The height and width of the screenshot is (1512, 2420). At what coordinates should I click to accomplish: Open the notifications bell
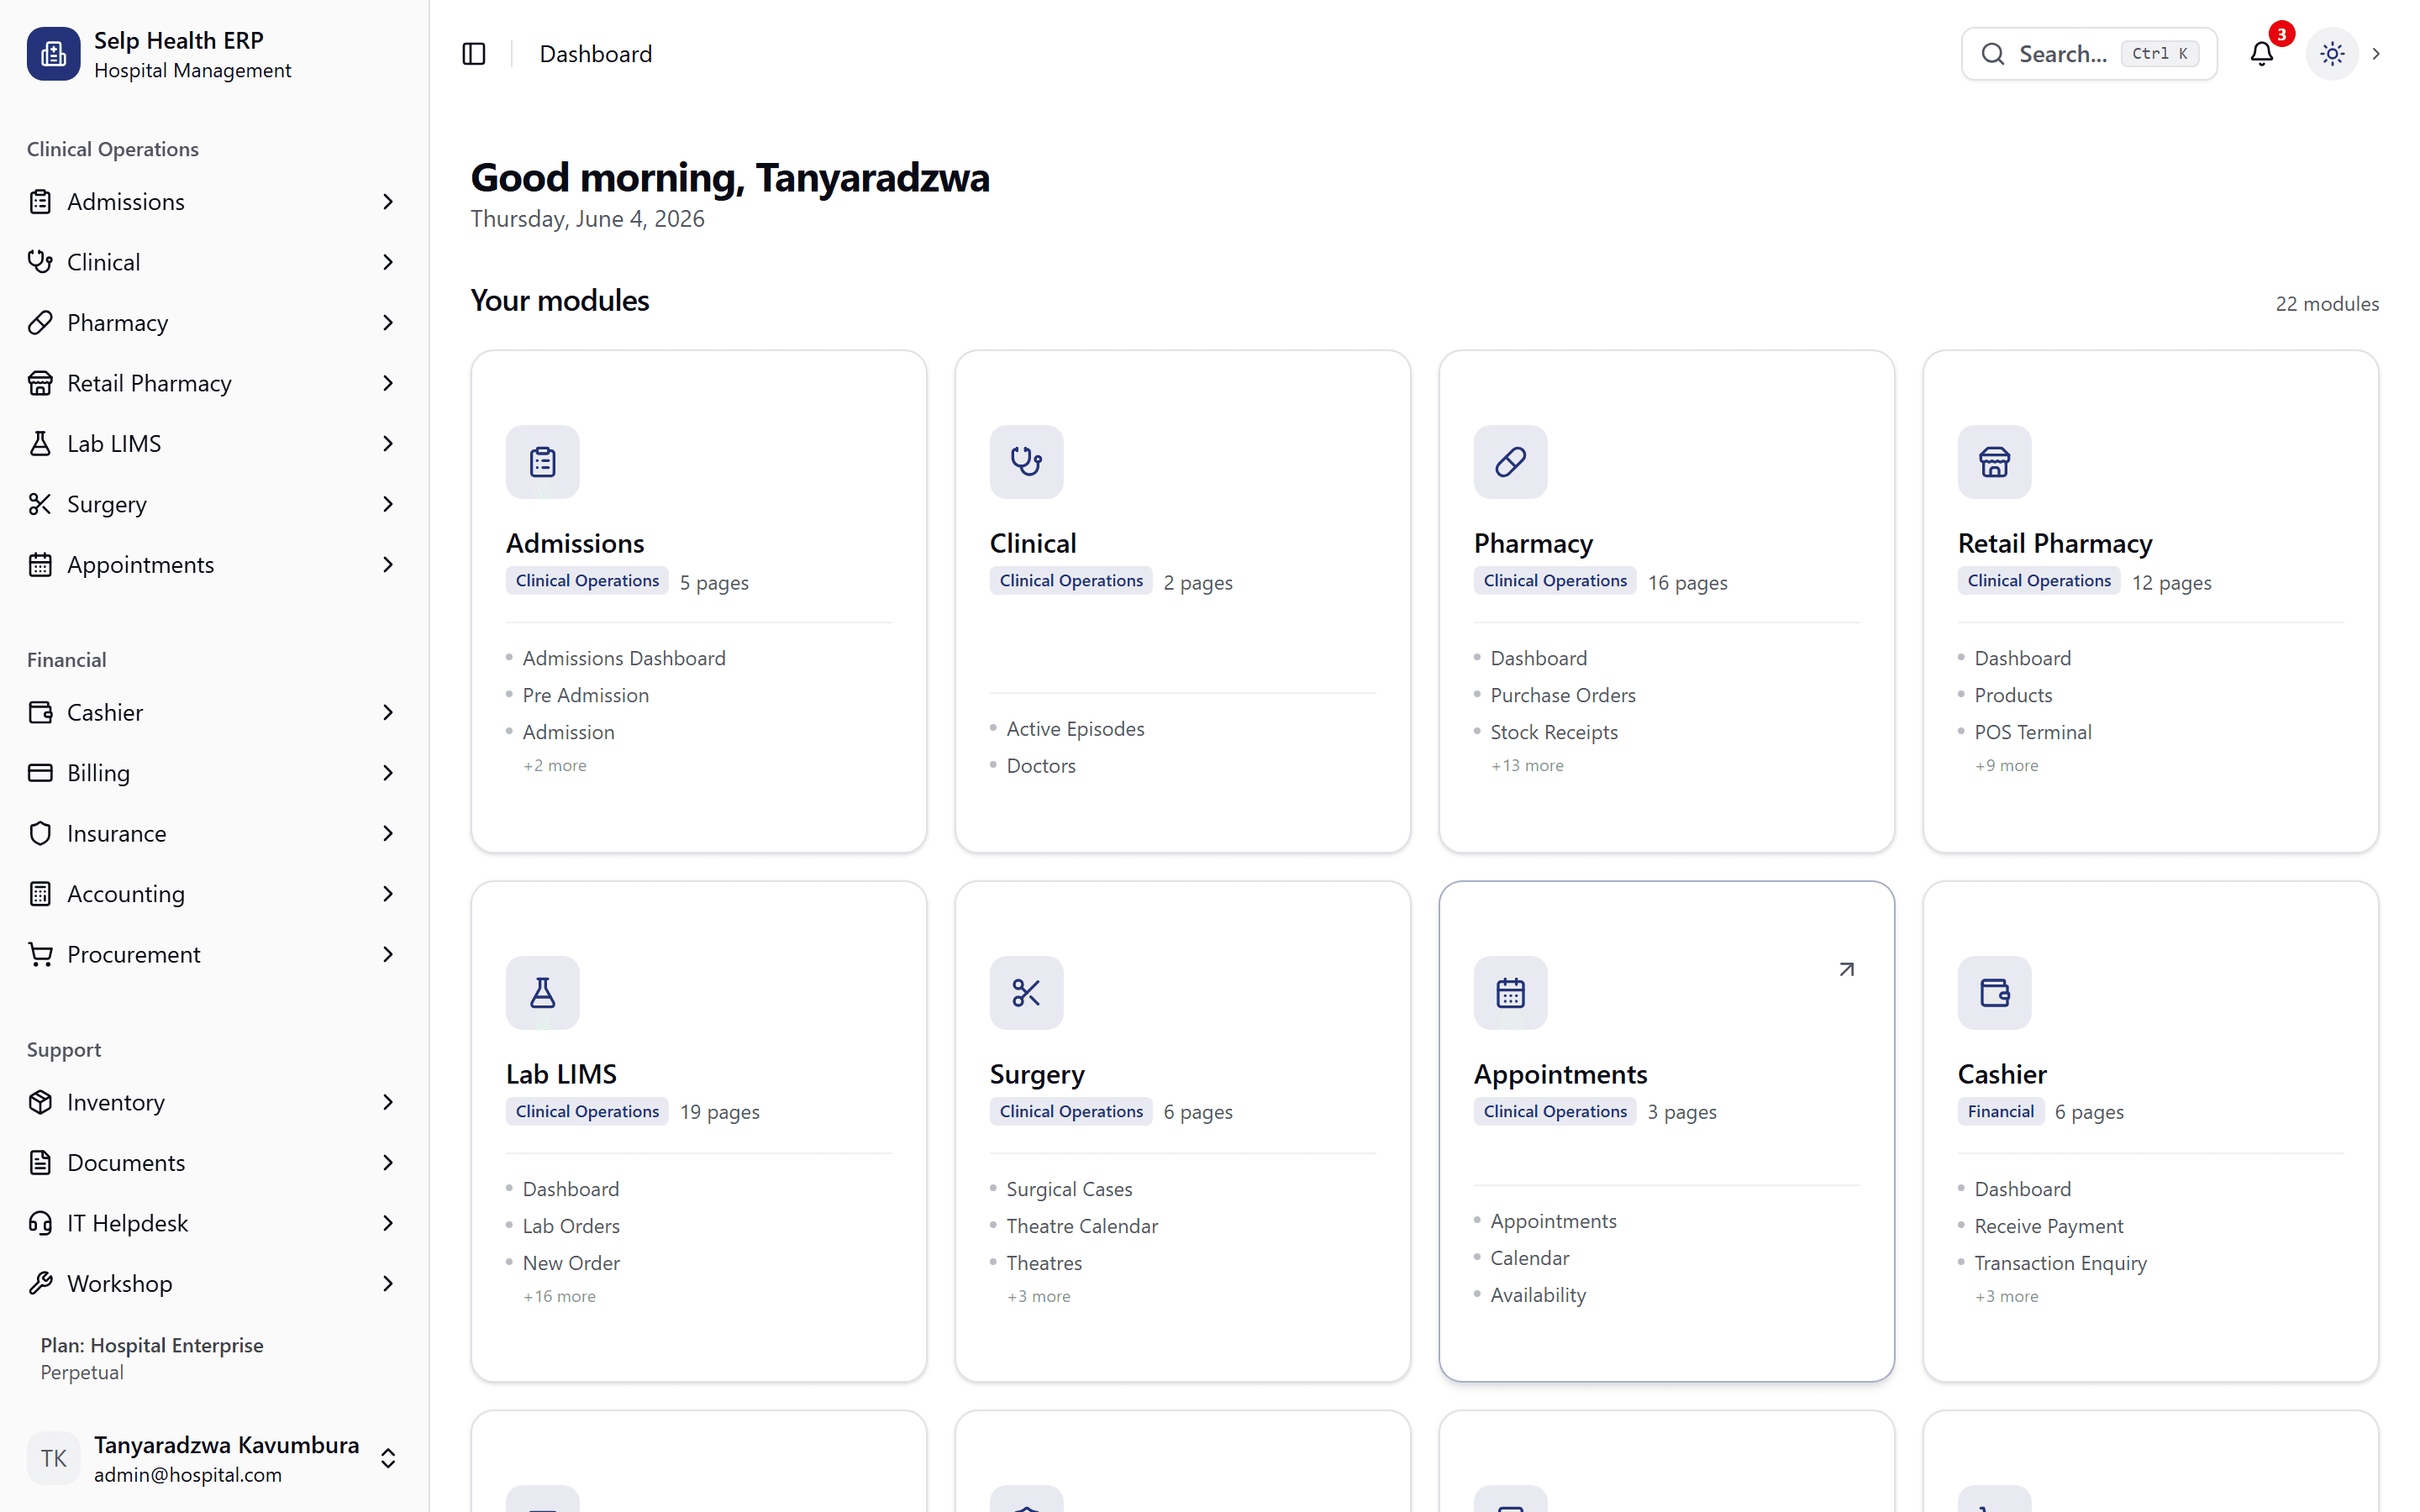click(x=2262, y=54)
